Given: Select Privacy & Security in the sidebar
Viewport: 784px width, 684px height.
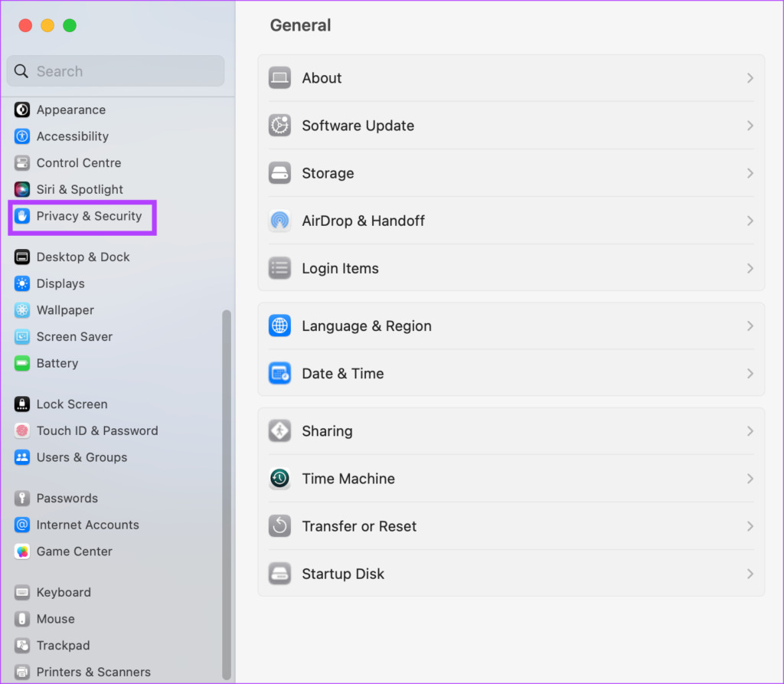Looking at the screenshot, I should [83, 216].
